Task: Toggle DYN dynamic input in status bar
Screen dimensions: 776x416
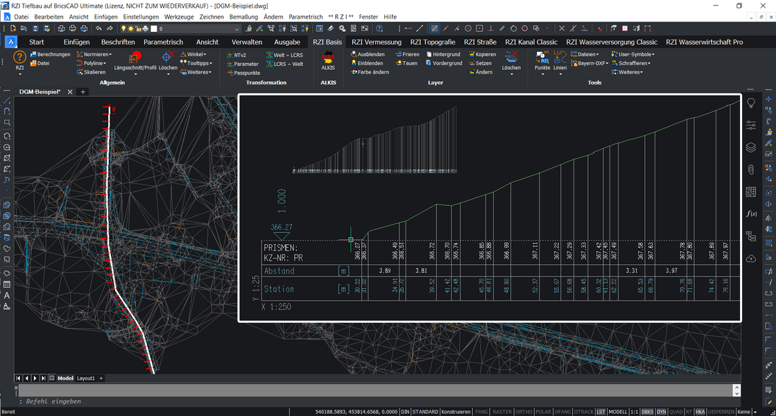Action: pyautogui.click(x=661, y=412)
